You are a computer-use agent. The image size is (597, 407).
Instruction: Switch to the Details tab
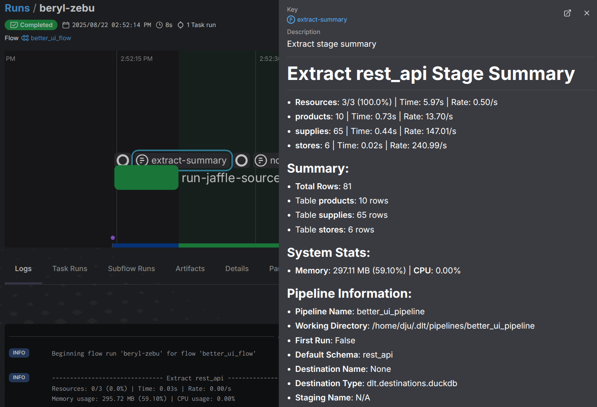tap(237, 269)
